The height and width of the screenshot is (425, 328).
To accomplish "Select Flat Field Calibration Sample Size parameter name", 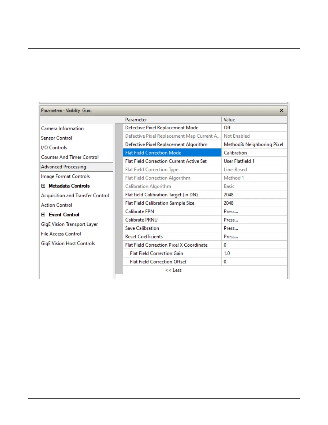I will click(x=160, y=203).
